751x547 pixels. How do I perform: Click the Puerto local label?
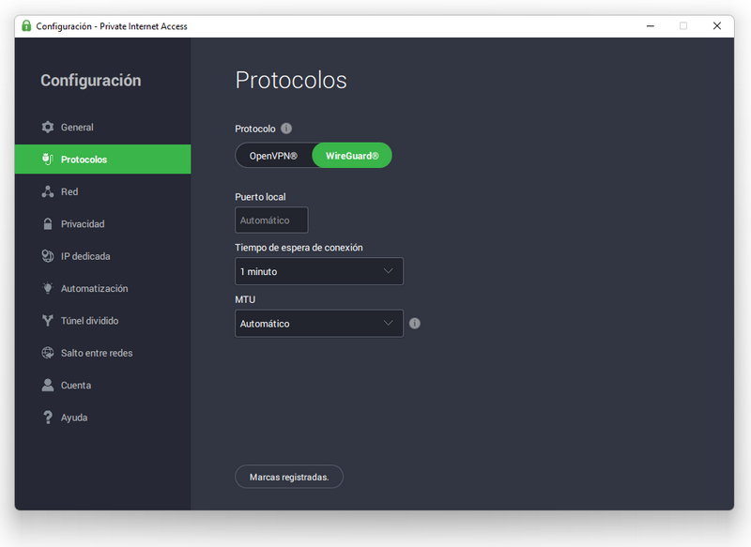(x=260, y=197)
